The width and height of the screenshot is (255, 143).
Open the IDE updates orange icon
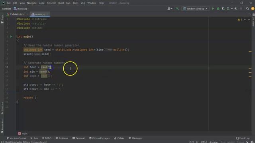[253, 9]
